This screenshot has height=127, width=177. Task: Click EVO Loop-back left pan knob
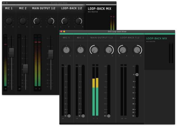click(123, 50)
